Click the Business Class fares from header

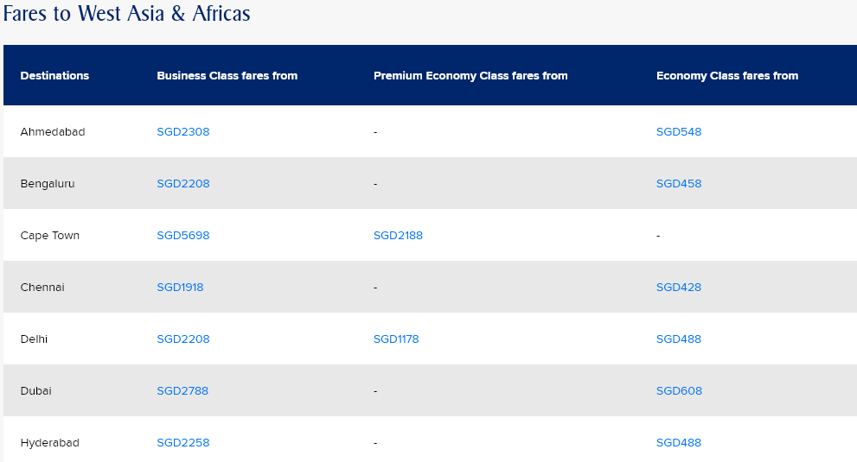(227, 76)
